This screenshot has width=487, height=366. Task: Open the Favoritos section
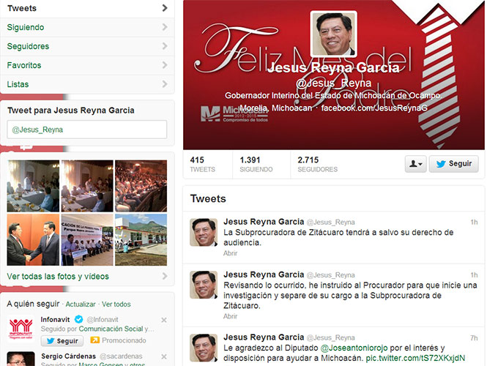[87, 65]
